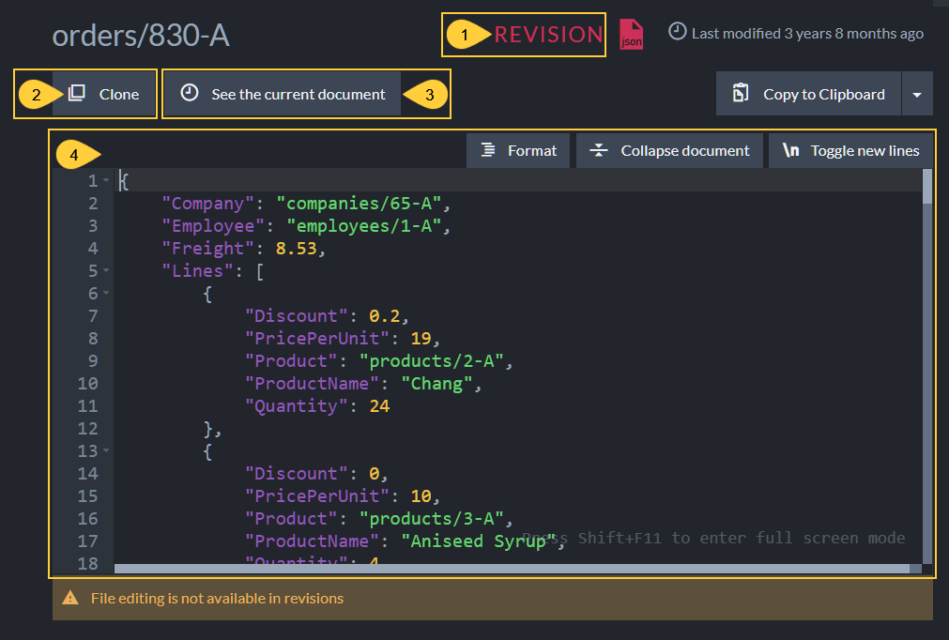Image resolution: width=949 pixels, height=640 pixels.
Task: Copy document to Clipboard
Action: click(808, 94)
